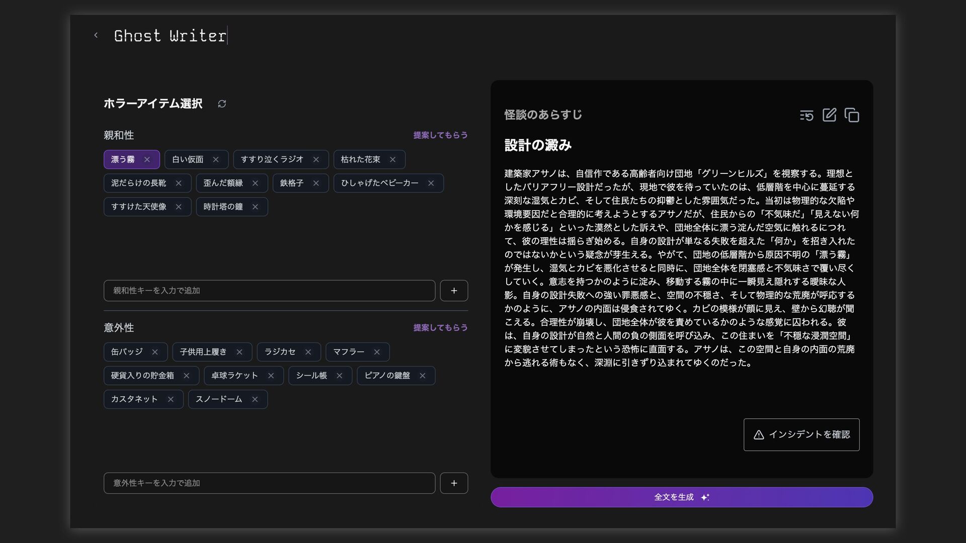This screenshot has width=966, height=543.
Task: Delete the ラジカセ tag
Action: [308, 352]
